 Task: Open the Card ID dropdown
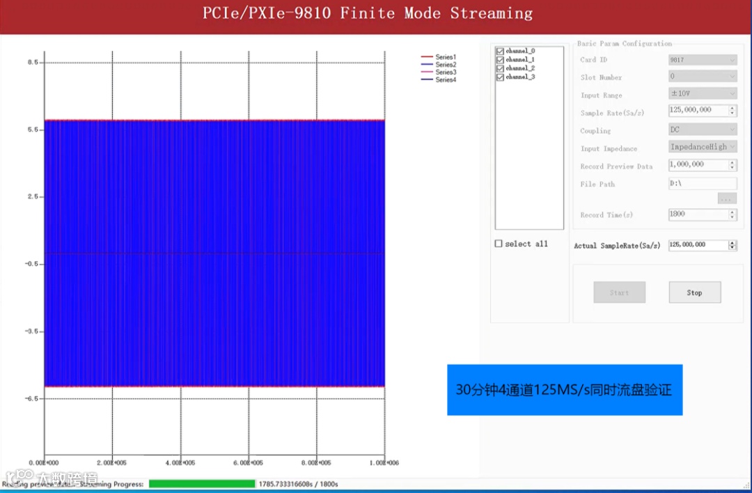(x=703, y=60)
